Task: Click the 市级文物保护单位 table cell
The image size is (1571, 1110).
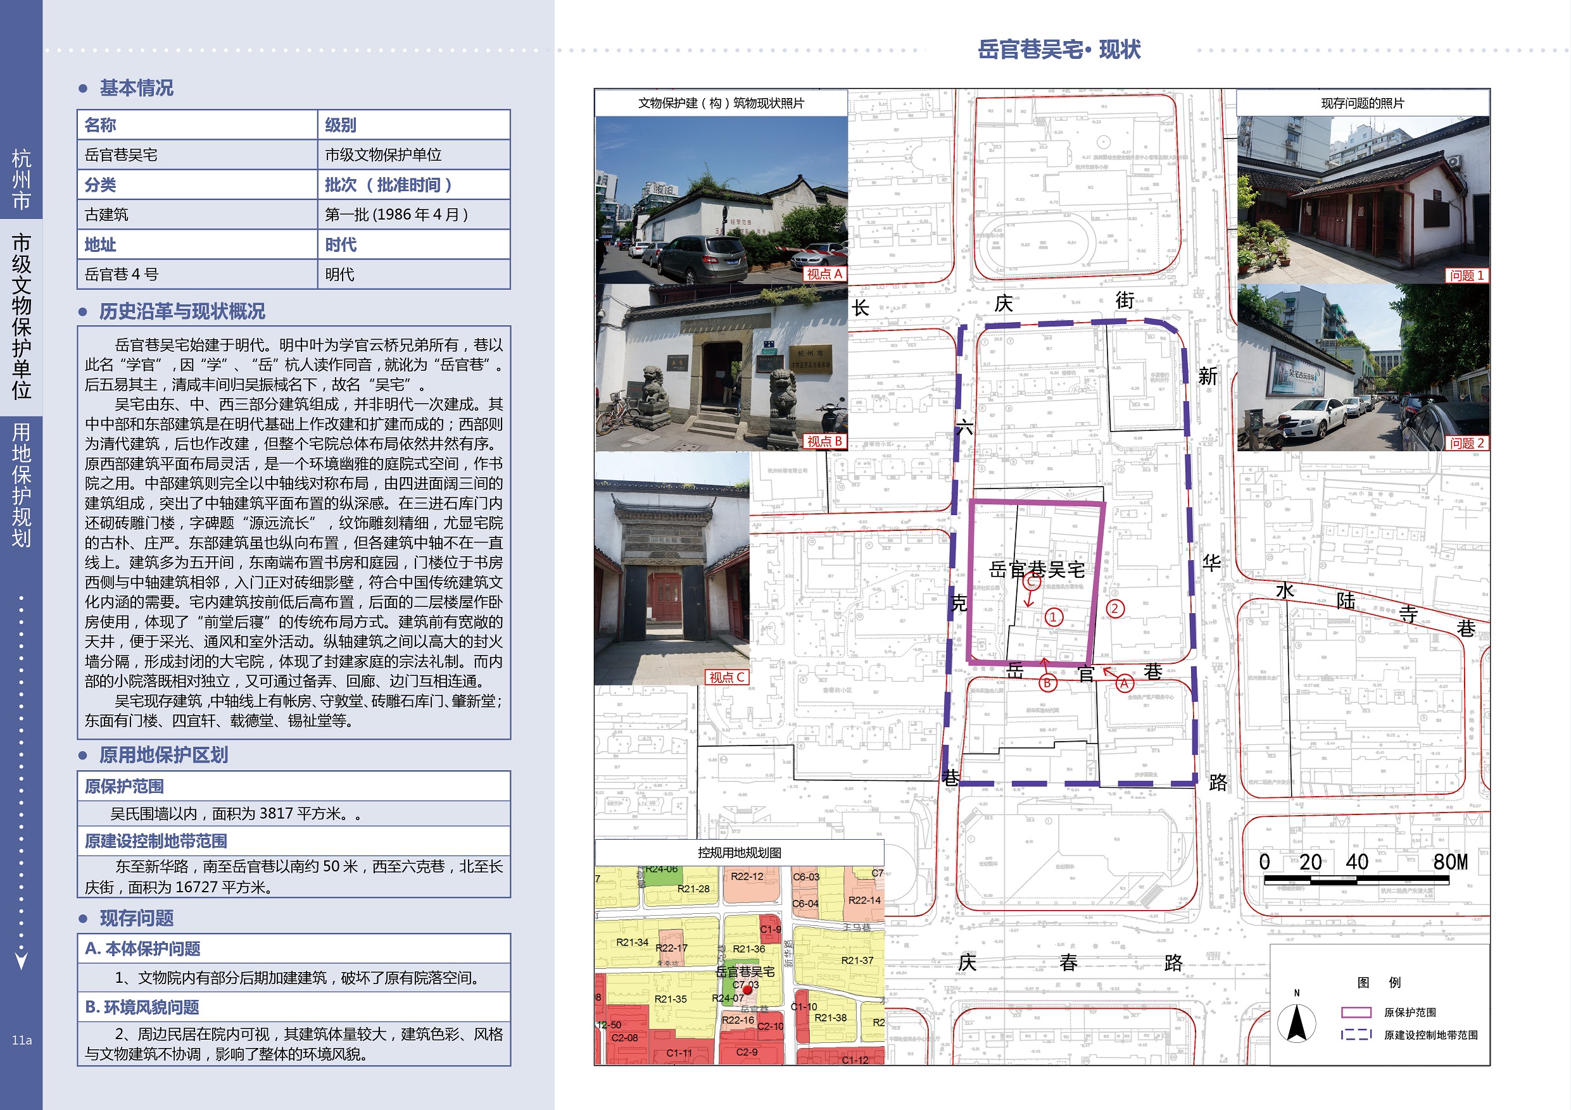Action: point(414,155)
